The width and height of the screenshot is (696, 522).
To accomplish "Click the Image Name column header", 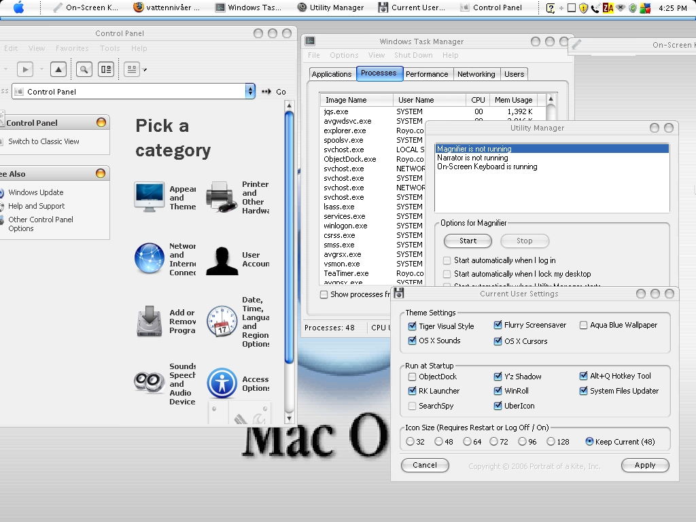I will click(x=356, y=100).
